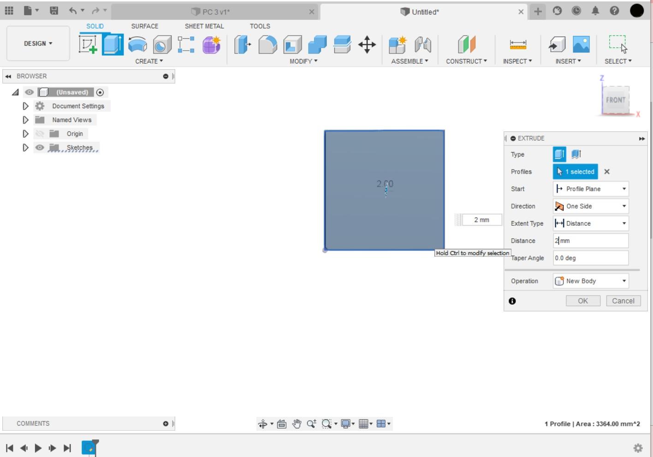Hide the Sketches folder
The image size is (653, 457).
click(x=40, y=147)
